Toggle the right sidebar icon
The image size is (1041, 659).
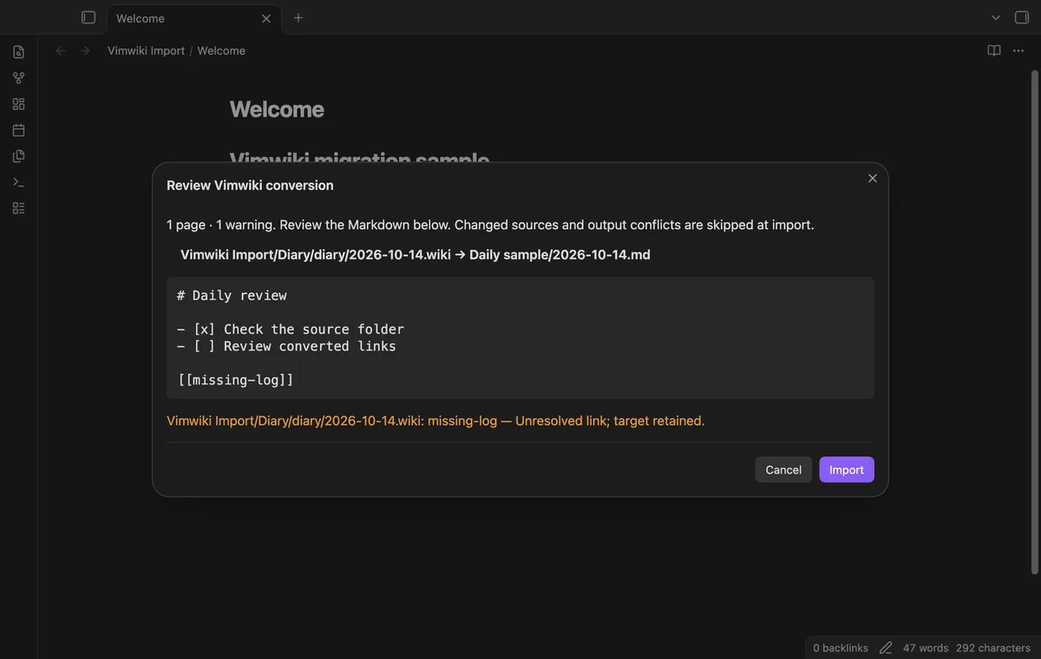(1021, 17)
